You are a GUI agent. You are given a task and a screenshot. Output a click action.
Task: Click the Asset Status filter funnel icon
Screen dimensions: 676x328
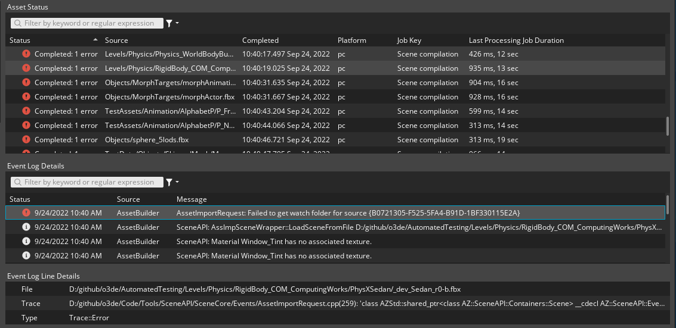coord(169,23)
